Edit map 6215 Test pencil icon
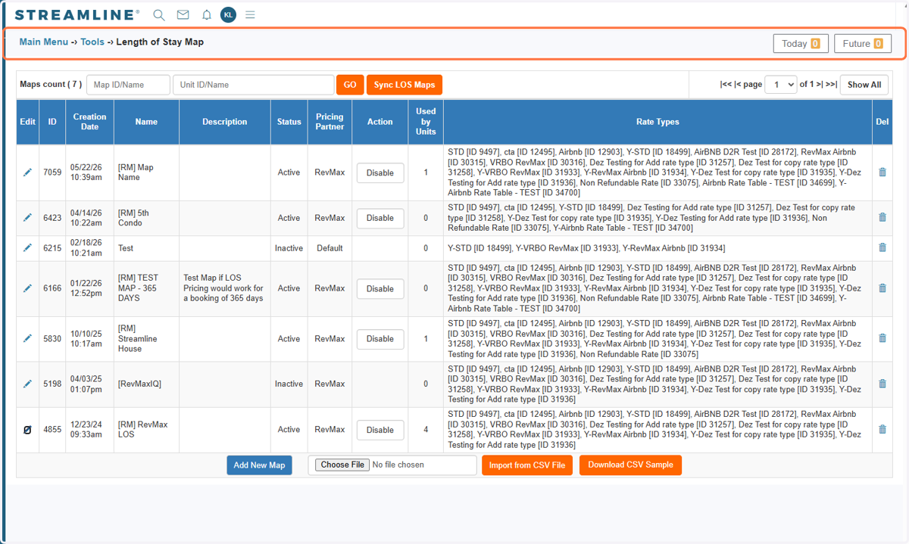 (x=27, y=248)
